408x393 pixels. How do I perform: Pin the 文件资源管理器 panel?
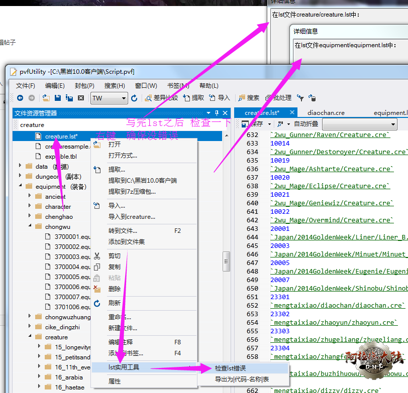[217, 113]
